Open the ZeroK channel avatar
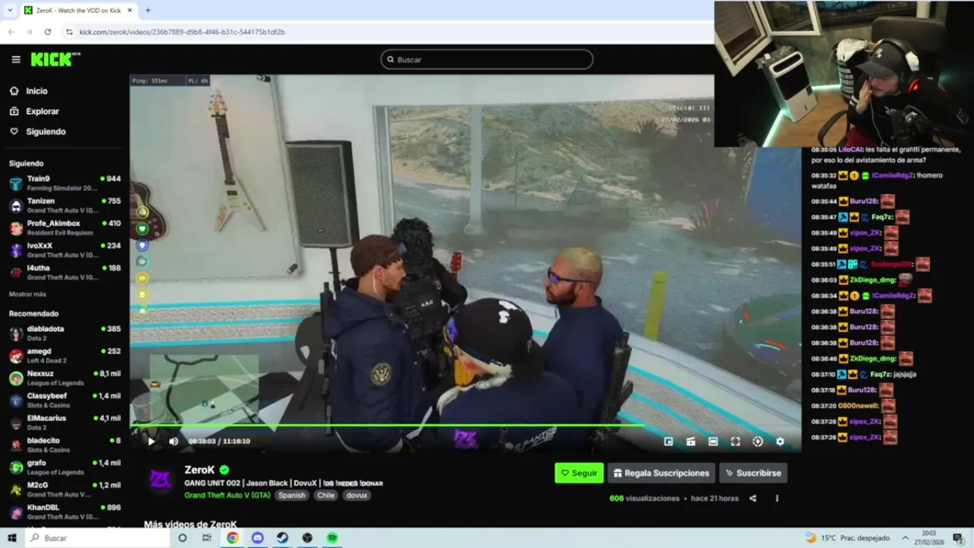Viewport: 974px width, 548px height. click(161, 479)
